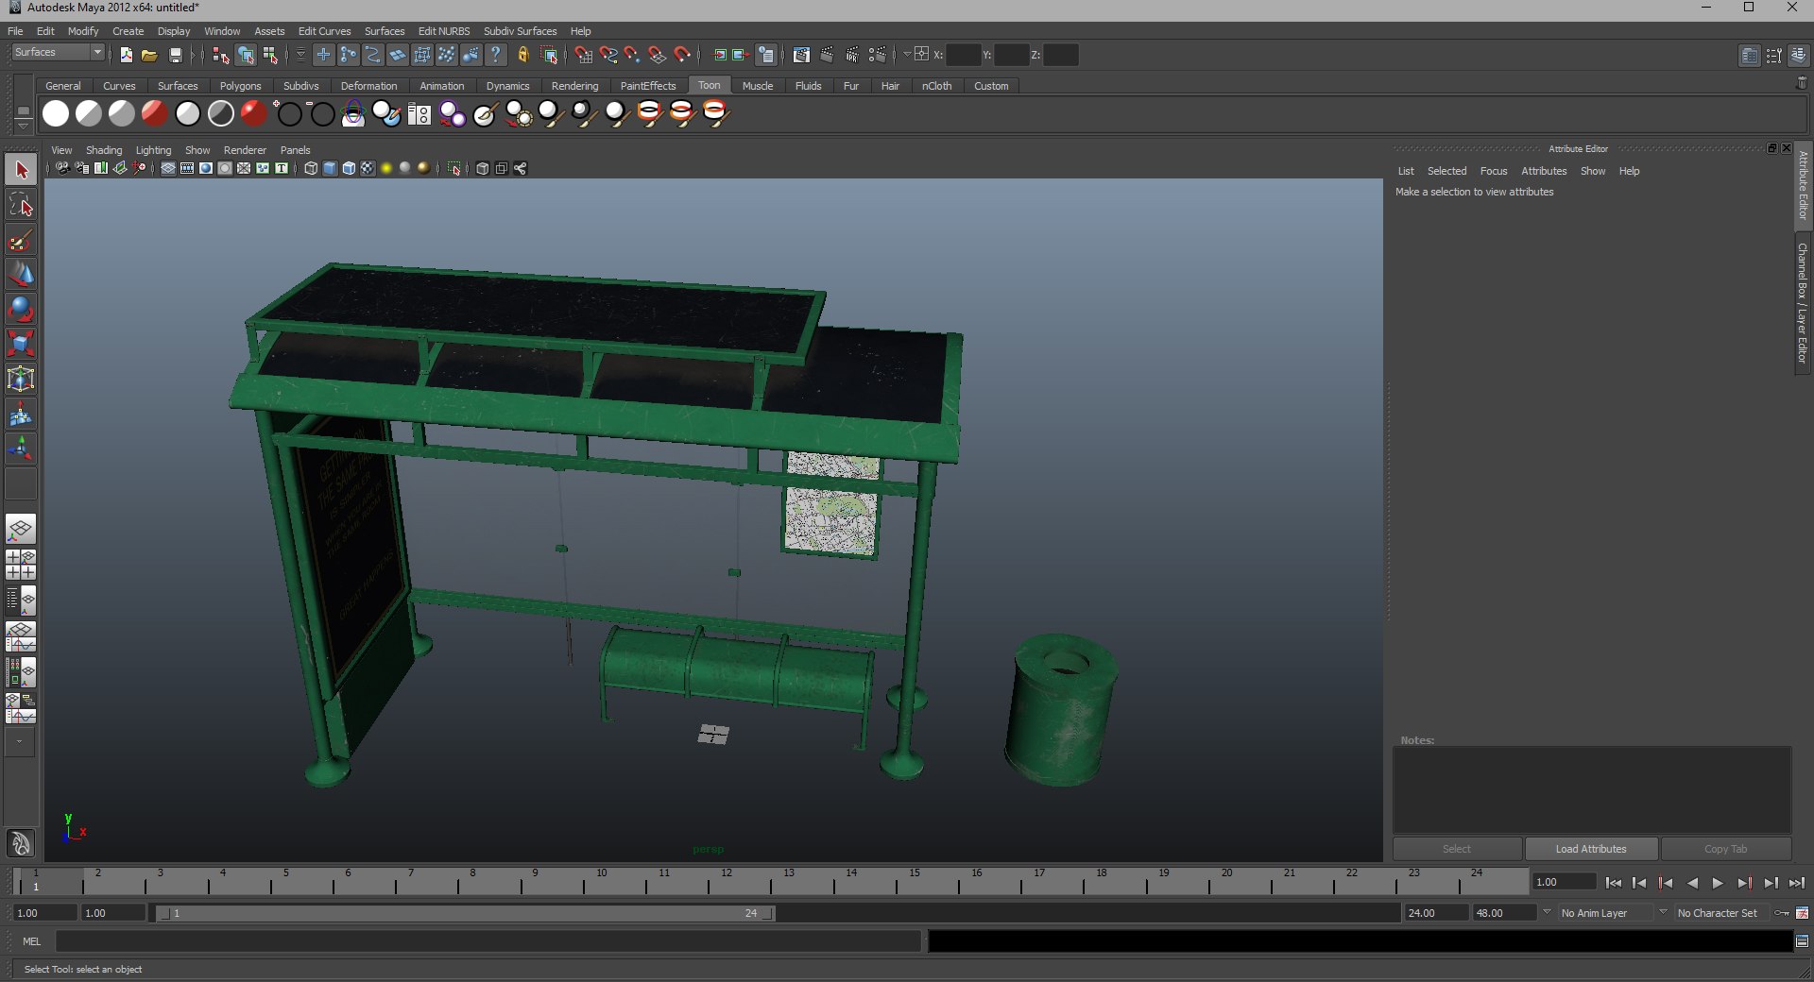Open the Script Editor icon
The width and height of the screenshot is (1814, 982).
[x=1802, y=941]
